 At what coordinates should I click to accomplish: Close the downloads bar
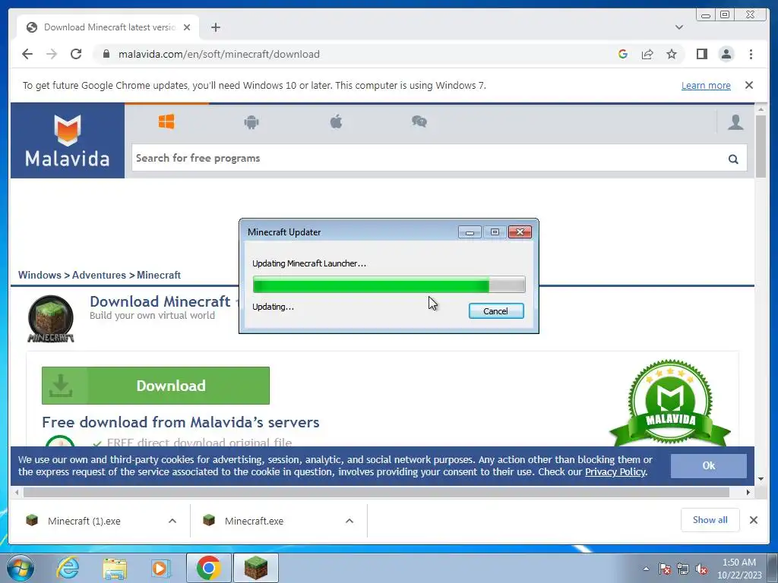pyautogui.click(x=753, y=520)
